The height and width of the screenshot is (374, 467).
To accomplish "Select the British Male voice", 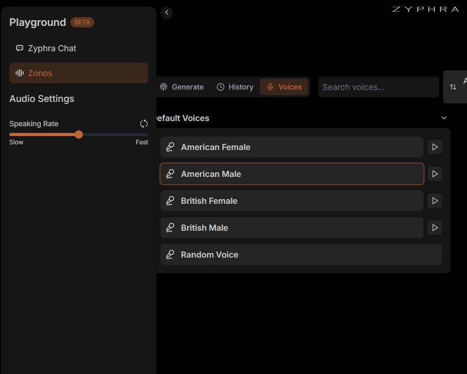I will pyautogui.click(x=291, y=228).
